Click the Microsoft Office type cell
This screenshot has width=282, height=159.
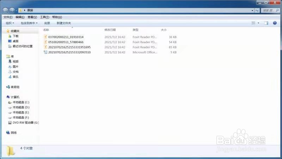pos(145,52)
